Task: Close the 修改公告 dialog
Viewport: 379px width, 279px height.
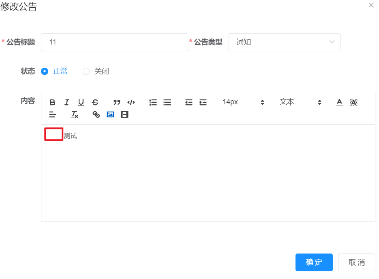Action: [371, 5]
